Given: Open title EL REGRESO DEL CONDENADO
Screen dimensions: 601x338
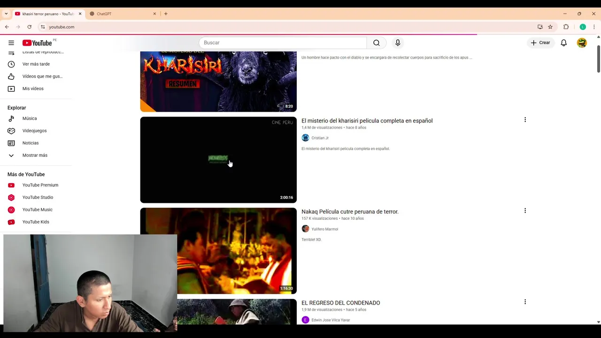Looking at the screenshot, I should pyautogui.click(x=340, y=303).
